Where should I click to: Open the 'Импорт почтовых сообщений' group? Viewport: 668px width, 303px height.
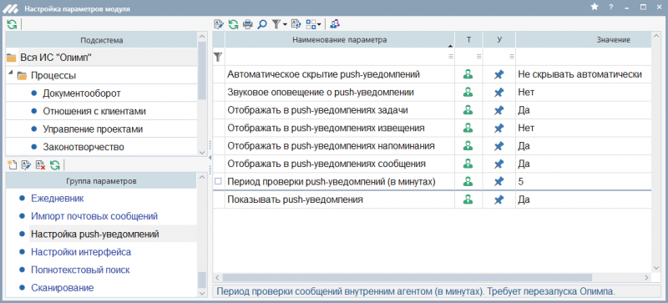[94, 216]
